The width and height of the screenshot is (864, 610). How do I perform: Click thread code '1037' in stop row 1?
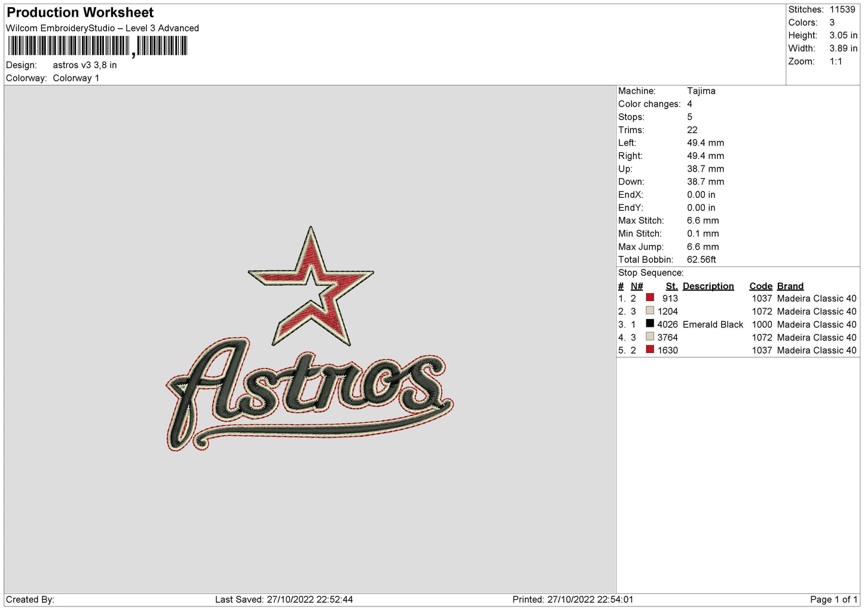point(762,299)
